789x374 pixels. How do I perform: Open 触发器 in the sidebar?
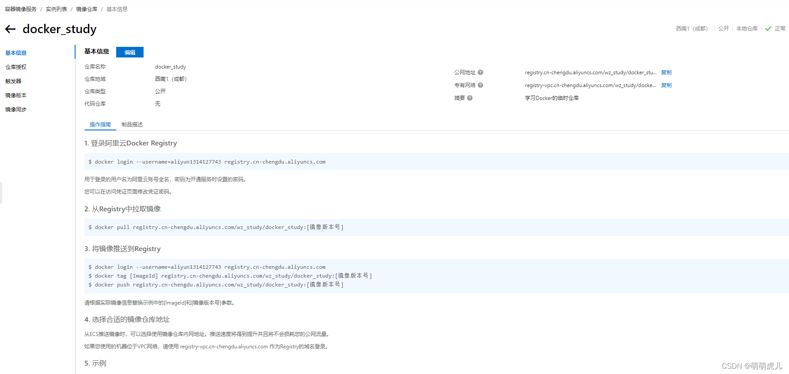click(13, 81)
